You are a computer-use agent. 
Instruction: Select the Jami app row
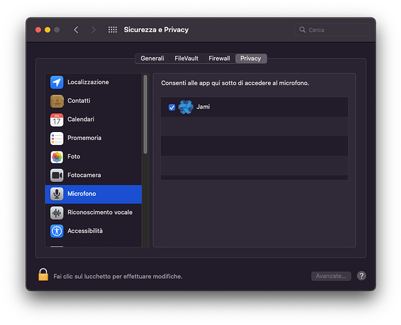[260, 107]
